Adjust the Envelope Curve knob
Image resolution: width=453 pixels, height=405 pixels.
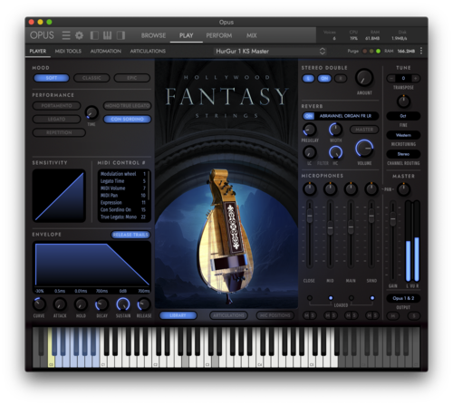point(39,304)
